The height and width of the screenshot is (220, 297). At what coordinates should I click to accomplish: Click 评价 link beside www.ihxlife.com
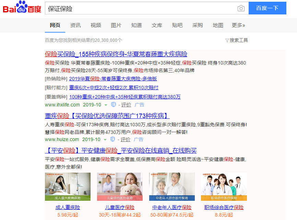pyautogui.click(x=126, y=105)
